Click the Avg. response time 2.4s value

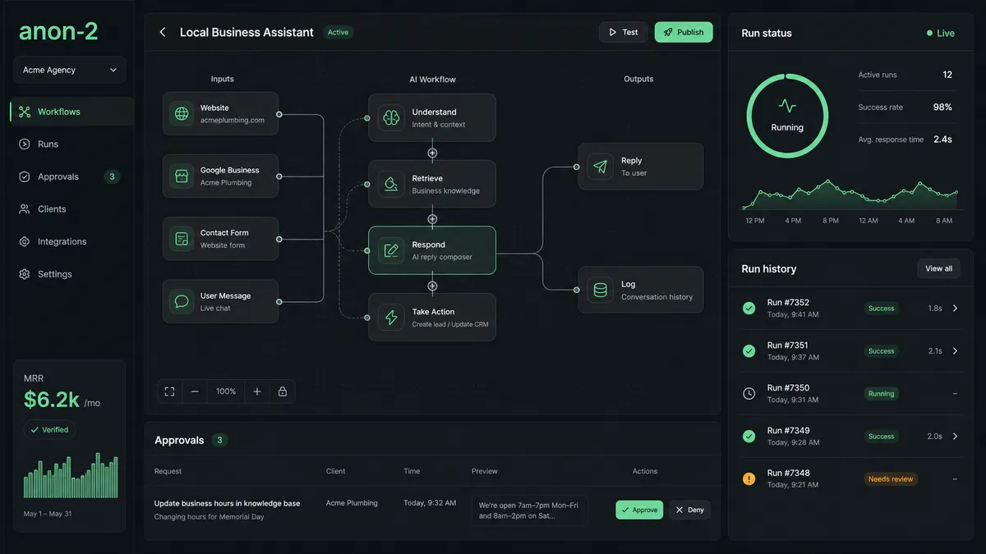pyautogui.click(x=942, y=140)
